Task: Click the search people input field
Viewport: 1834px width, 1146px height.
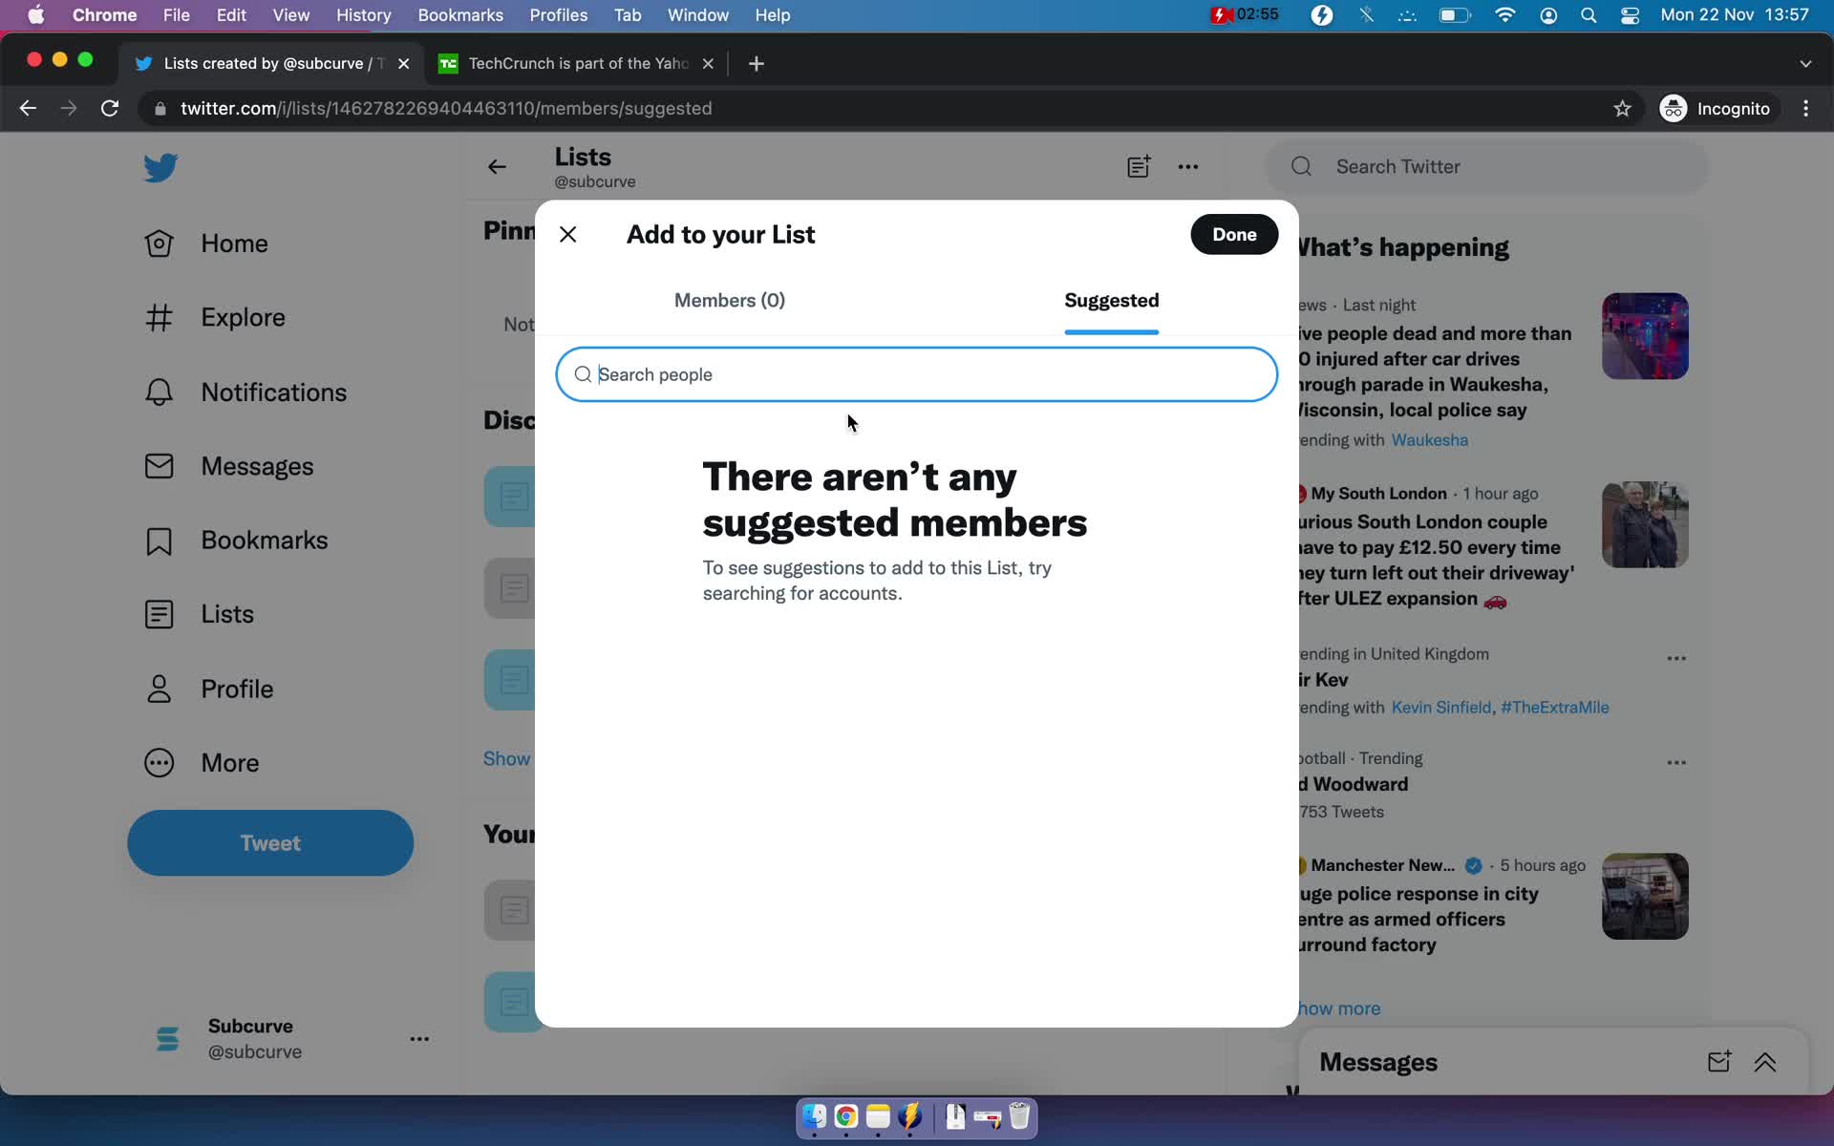Action: [x=916, y=373]
